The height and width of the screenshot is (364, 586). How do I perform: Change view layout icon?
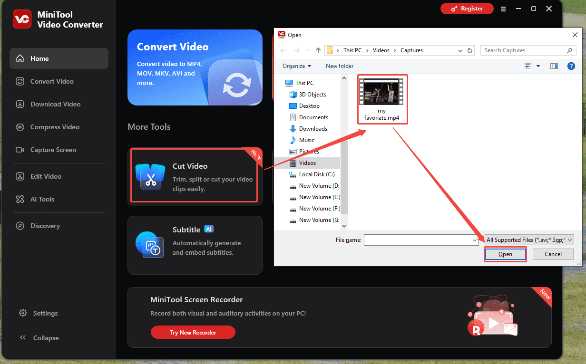528,66
